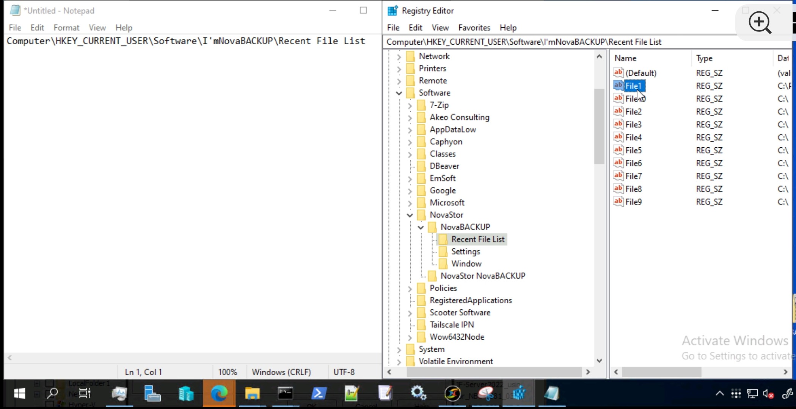Open Command Prompt taskbar icon

[285, 393]
